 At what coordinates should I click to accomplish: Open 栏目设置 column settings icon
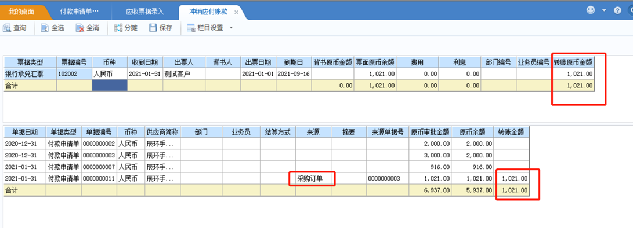(x=191, y=28)
